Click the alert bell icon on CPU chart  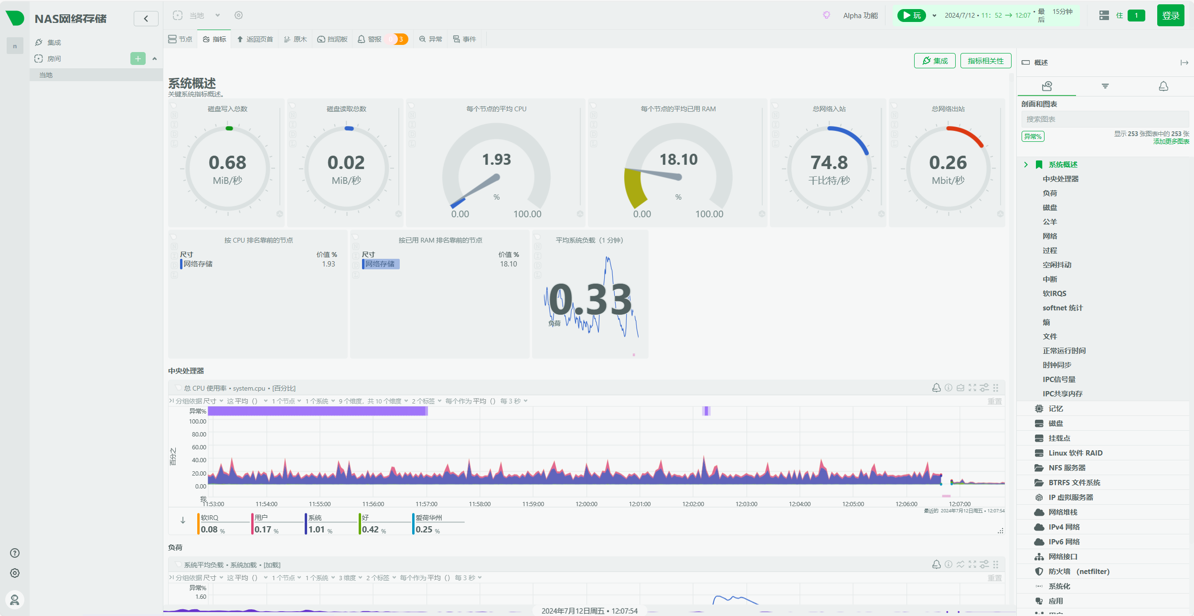pos(936,388)
